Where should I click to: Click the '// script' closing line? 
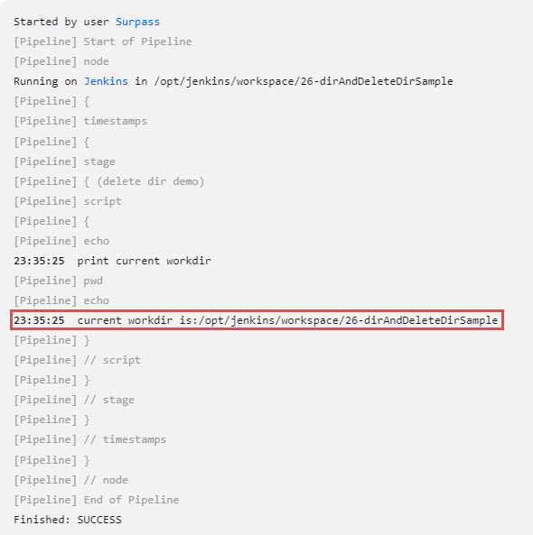coord(77,360)
